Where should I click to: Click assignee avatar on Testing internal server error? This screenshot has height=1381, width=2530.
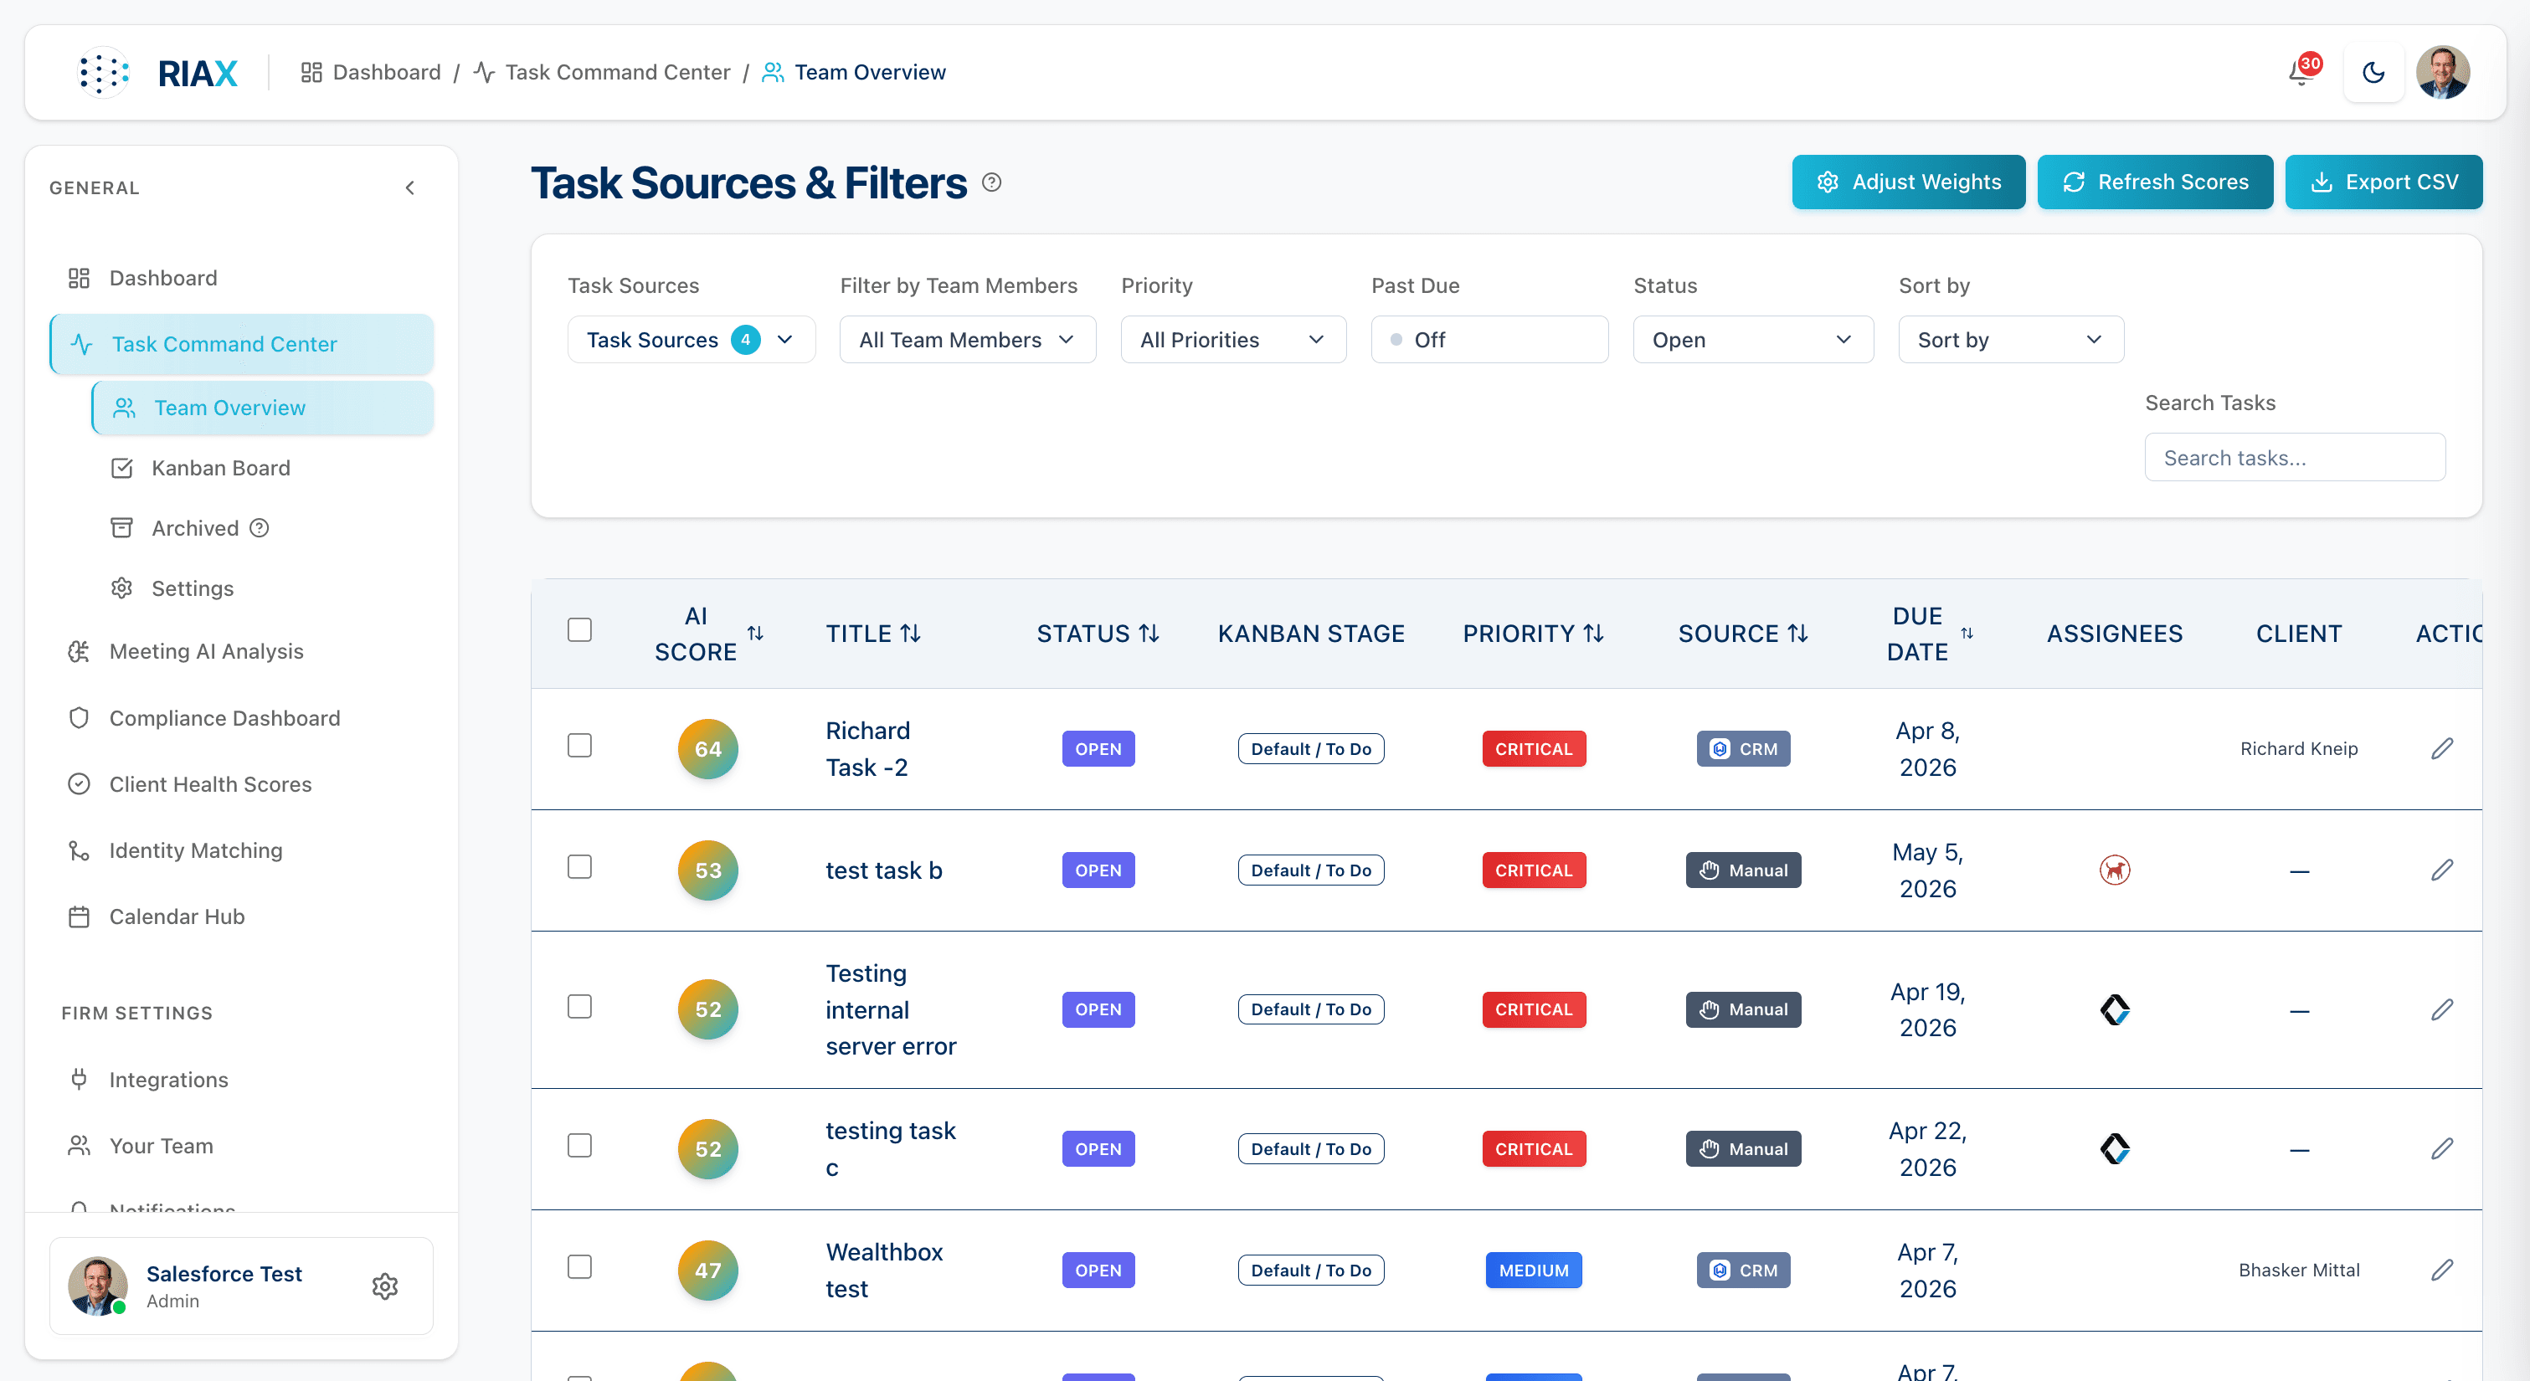pos(2115,1009)
